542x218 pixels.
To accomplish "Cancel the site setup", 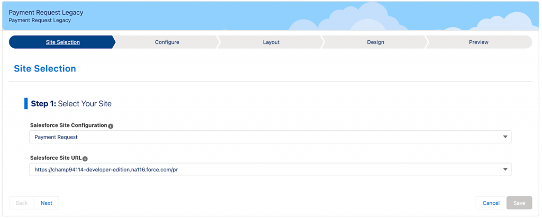I will (491, 203).
